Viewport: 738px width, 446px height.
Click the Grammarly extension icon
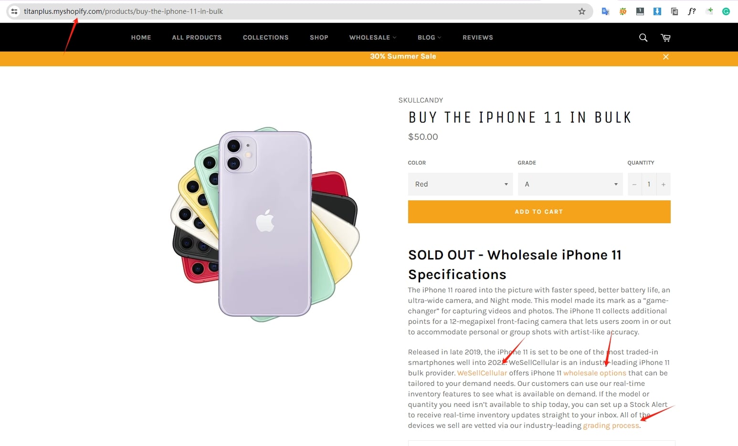[x=726, y=11]
